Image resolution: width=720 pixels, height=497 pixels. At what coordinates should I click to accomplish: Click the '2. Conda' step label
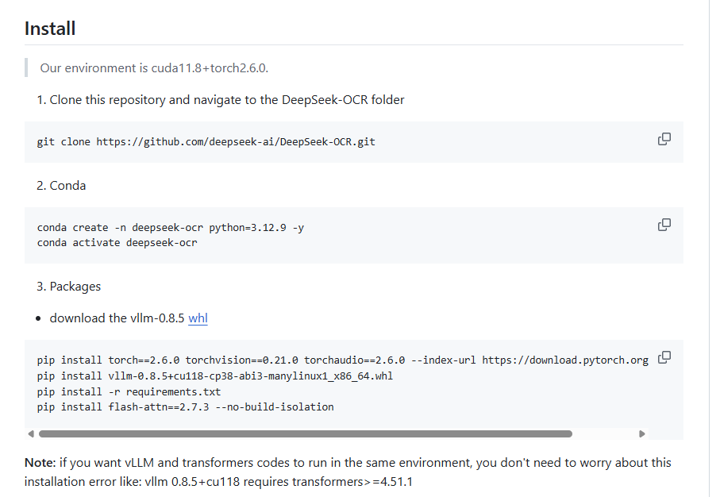coord(61,185)
